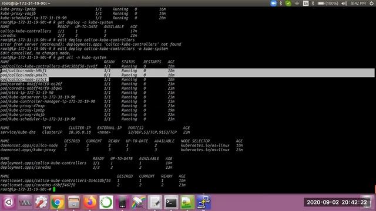Open the Terminal dock icon

coord(171,202)
